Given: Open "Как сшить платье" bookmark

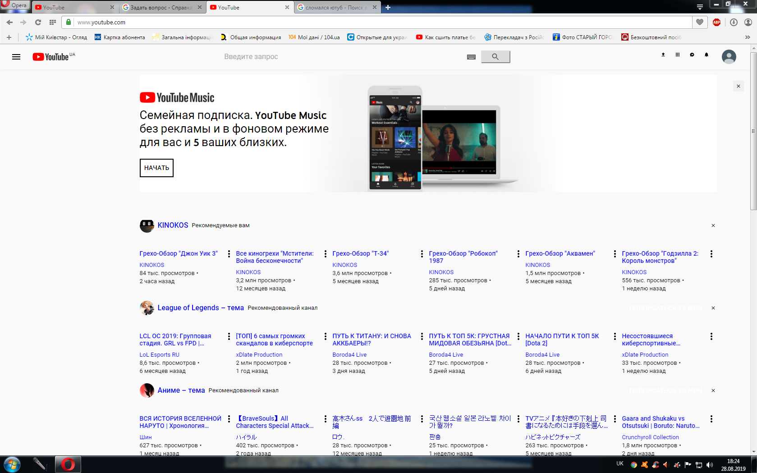Looking at the screenshot, I should click(445, 37).
